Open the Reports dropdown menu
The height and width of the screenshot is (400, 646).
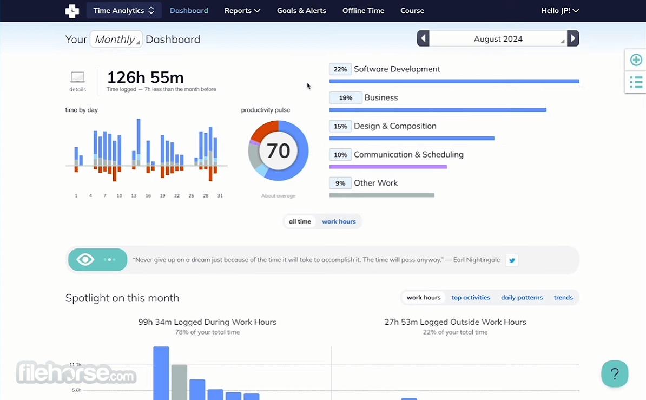[242, 11]
